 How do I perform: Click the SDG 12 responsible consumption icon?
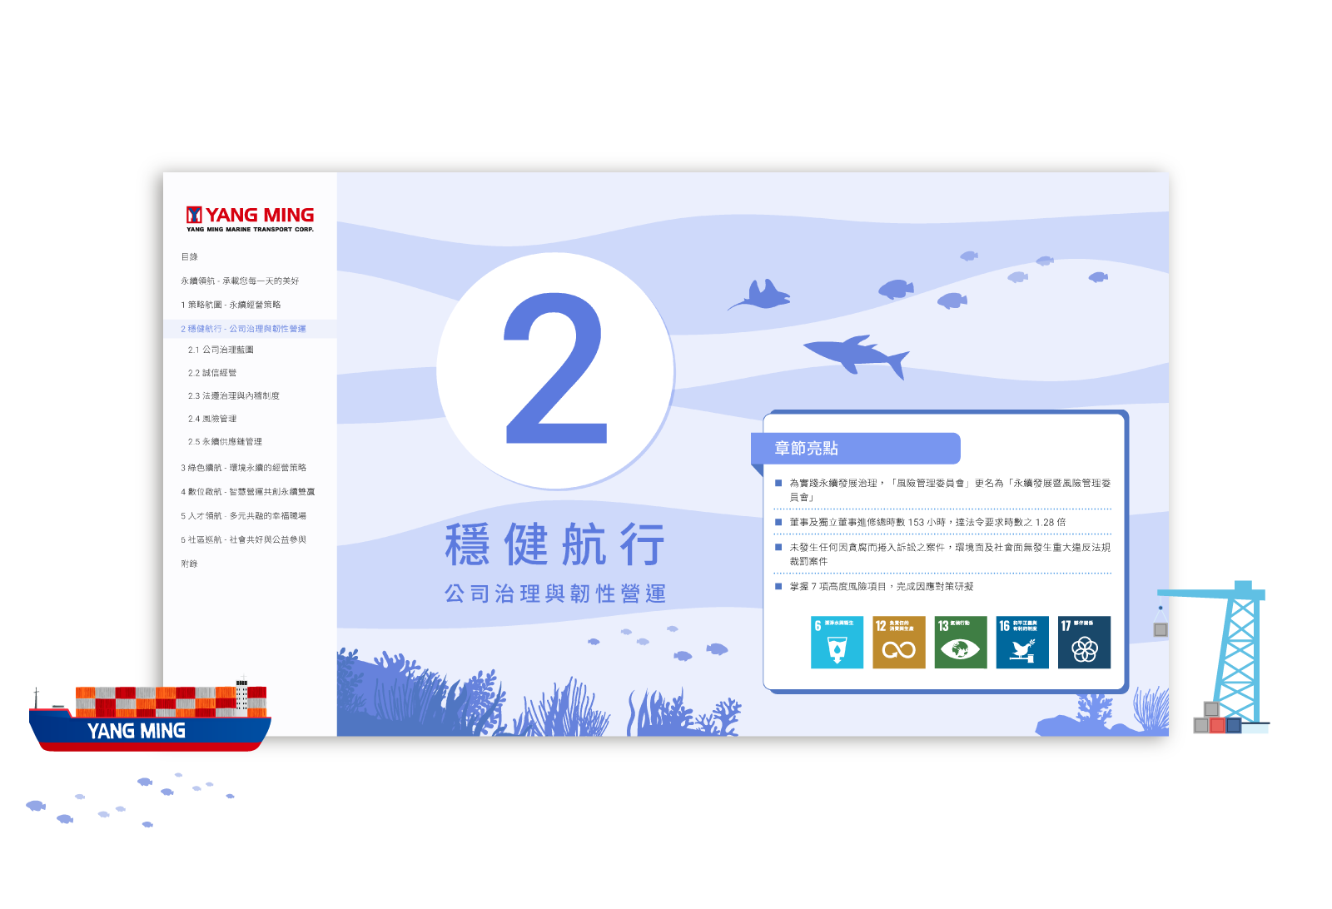coord(899,642)
